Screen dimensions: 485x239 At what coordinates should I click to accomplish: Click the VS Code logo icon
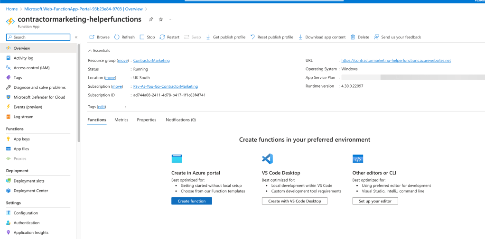click(267, 159)
